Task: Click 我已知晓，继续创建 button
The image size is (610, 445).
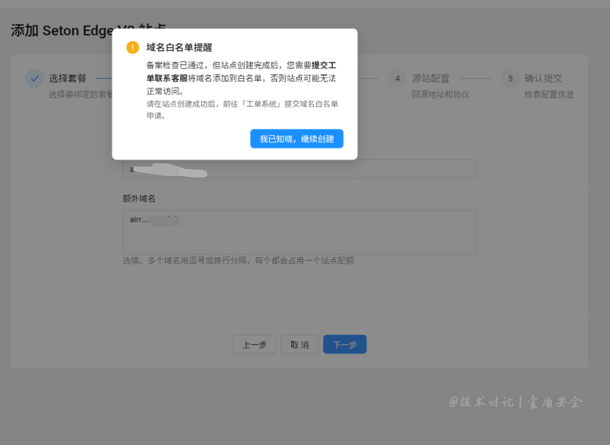Action: [296, 139]
